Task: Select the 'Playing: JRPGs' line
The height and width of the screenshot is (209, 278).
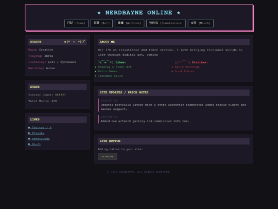Action: click(41, 56)
